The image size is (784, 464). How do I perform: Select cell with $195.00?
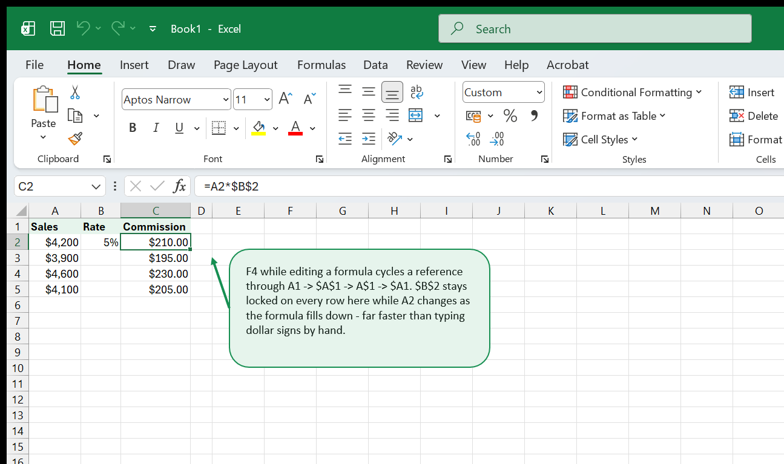[x=156, y=258]
